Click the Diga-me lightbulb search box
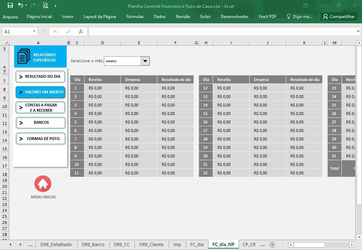 click(300, 17)
